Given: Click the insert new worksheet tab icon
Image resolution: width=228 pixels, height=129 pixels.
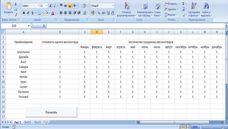Looking at the screenshot, I should click(x=46, y=122).
